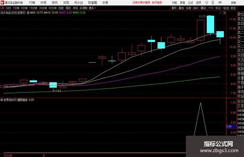Toggle the side panel icon at chart top right
Screen dimensions: 244x157
(x=224, y=13)
